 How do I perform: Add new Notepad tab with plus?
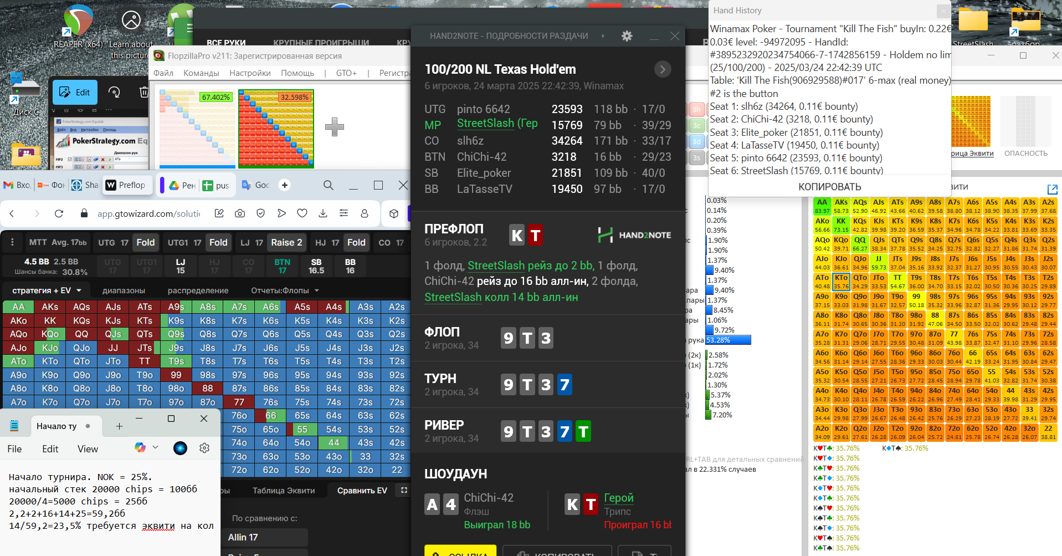(x=119, y=426)
